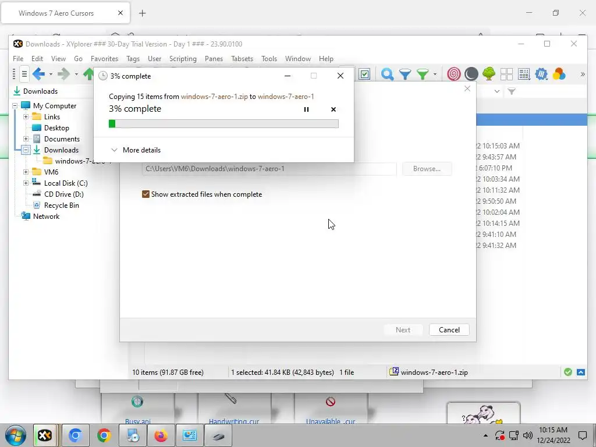The height and width of the screenshot is (447, 596).
Task: Select Recycle Bin in the tree
Action: 61,205
